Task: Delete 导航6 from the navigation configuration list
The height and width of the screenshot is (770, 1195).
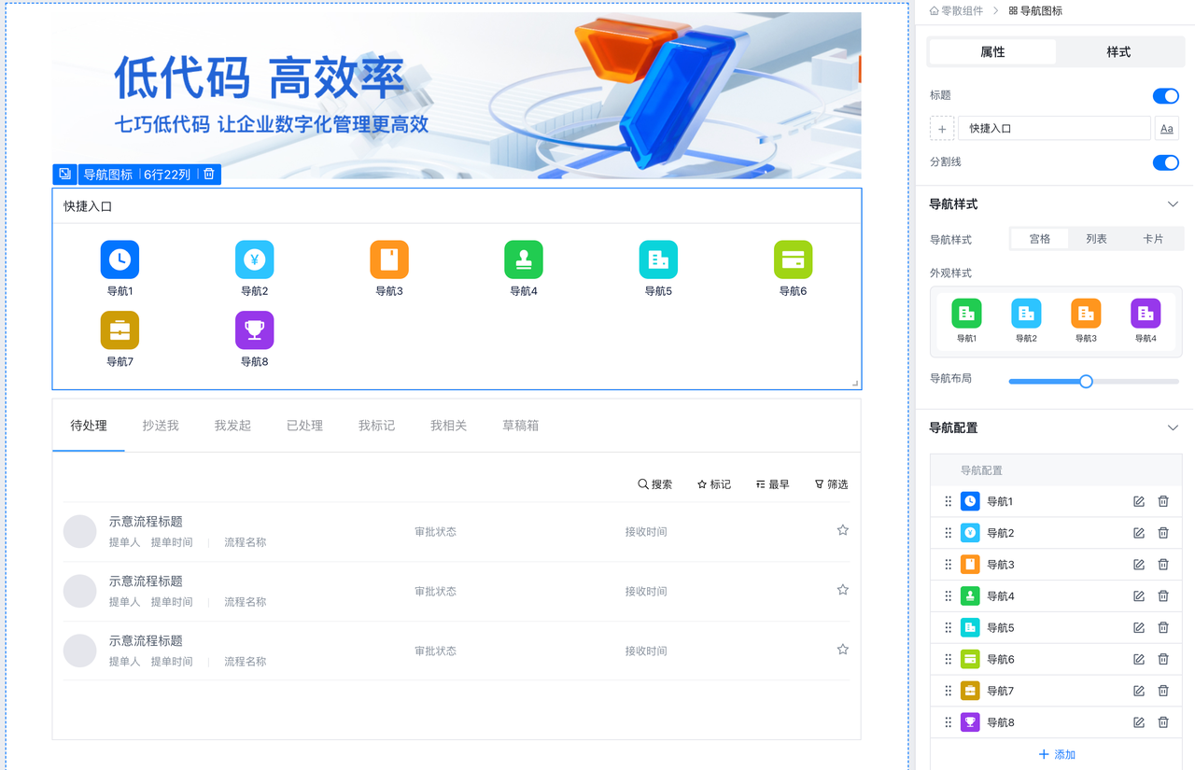Action: 1163,659
